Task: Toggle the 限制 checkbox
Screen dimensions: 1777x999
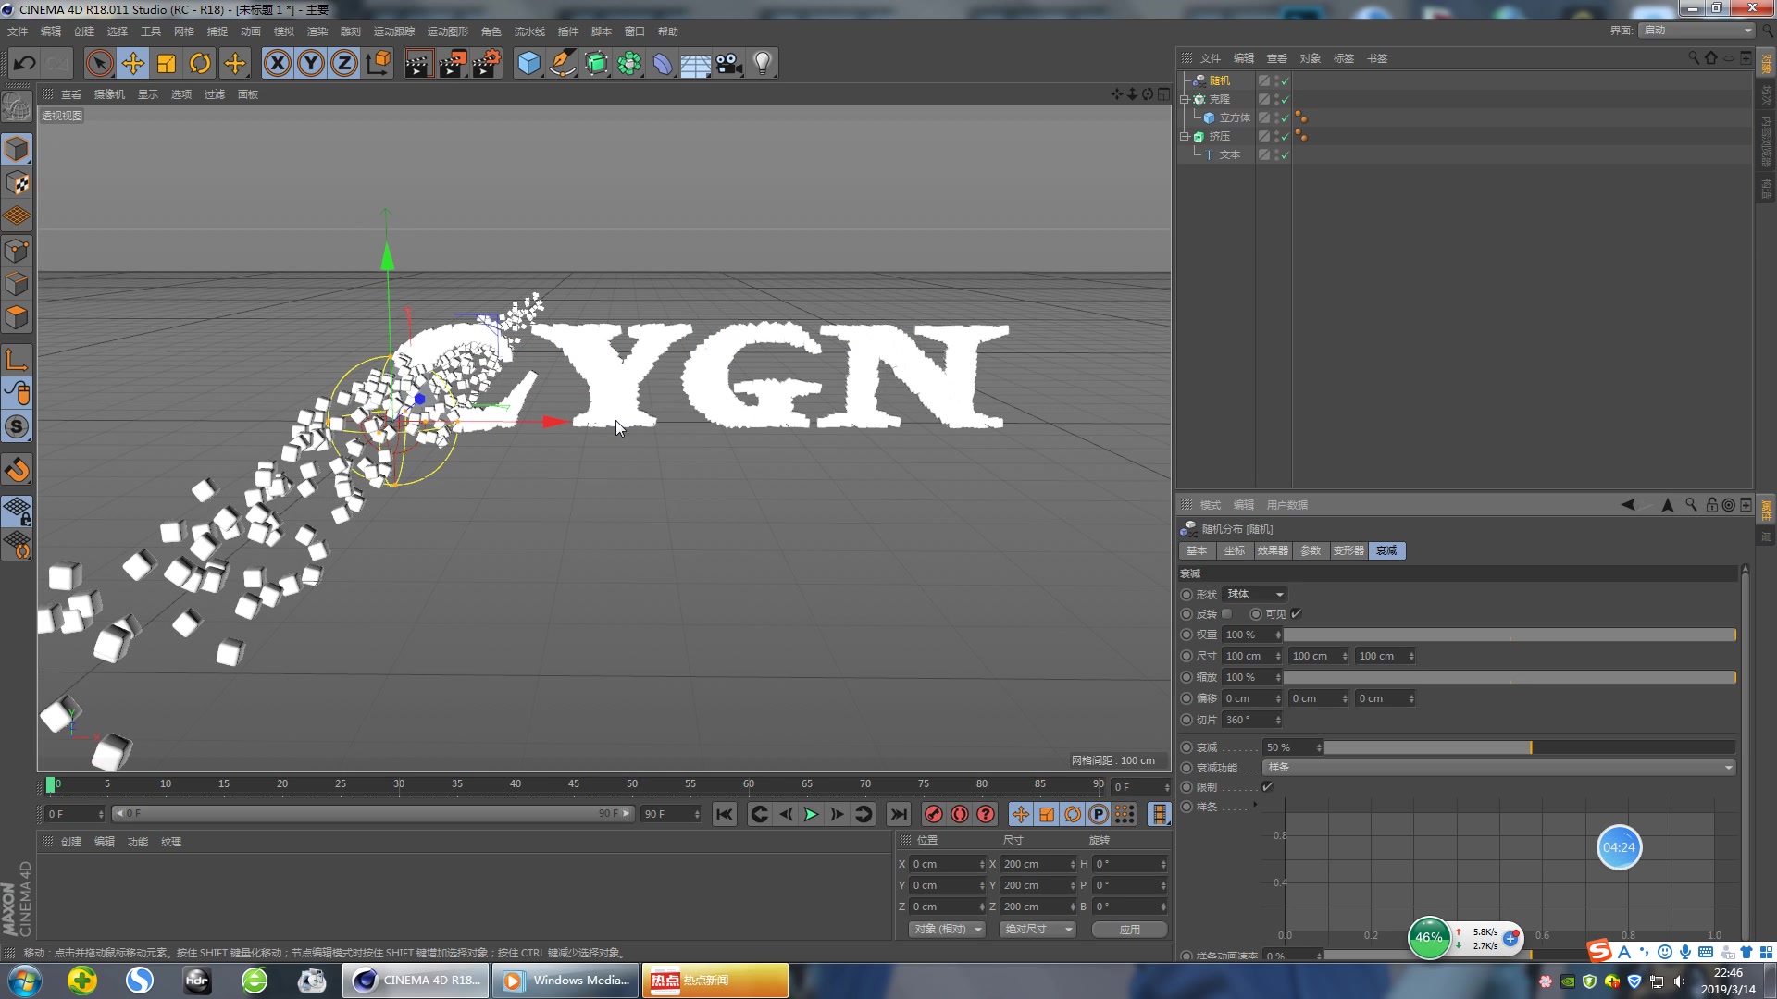Action: pos(1267,787)
